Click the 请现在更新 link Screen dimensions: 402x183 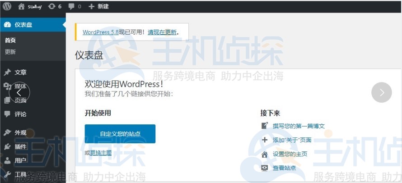click(162, 32)
